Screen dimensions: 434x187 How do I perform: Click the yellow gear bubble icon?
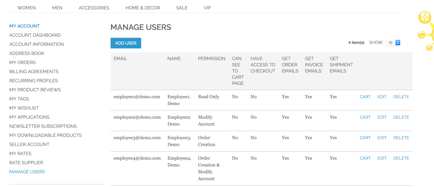[x=429, y=47]
